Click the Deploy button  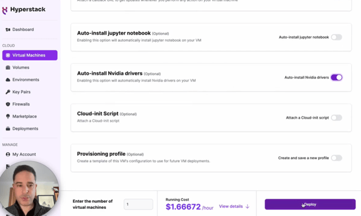(x=310, y=204)
